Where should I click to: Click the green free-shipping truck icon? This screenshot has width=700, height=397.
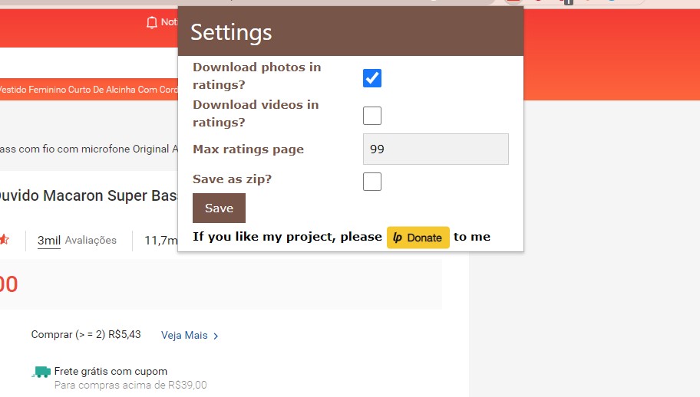41,372
